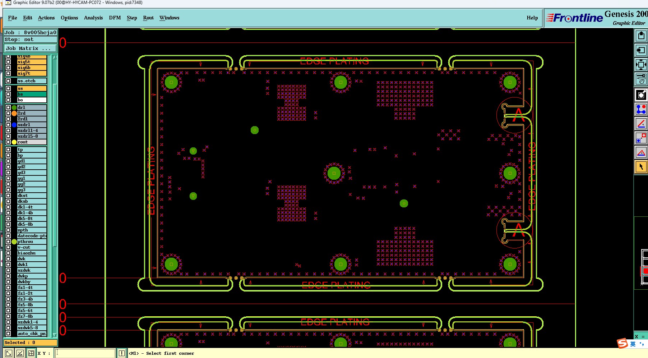
Task: Open the File menu
Action: 13,18
